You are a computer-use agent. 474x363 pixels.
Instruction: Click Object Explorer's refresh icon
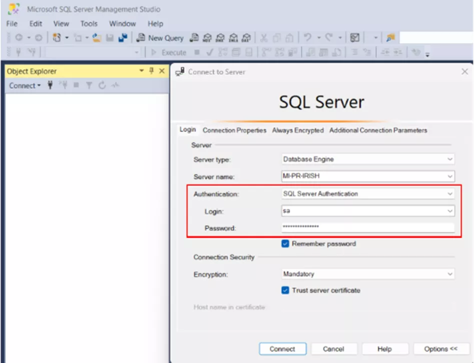pyautogui.click(x=102, y=85)
